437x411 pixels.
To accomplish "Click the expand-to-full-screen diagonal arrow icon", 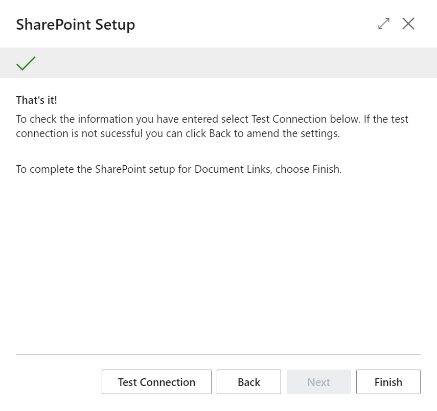I will [383, 24].
